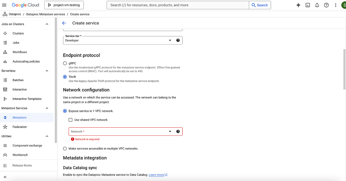Open the Gemini assistant sparkle icon

click(298, 5)
